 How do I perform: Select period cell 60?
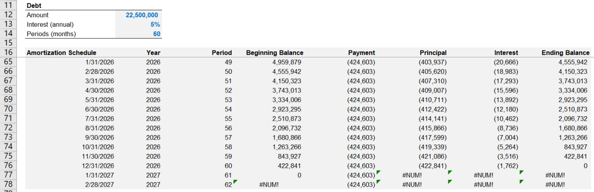pos(228,165)
